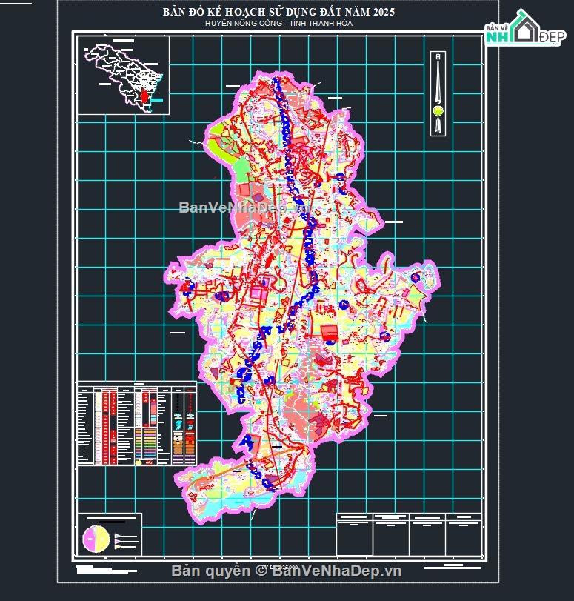Click the subtitle 'HUYỆN NÔNG CỐNG - TỈNH THANH HÓA'
Screen dimensions: 574x601
(278, 24)
